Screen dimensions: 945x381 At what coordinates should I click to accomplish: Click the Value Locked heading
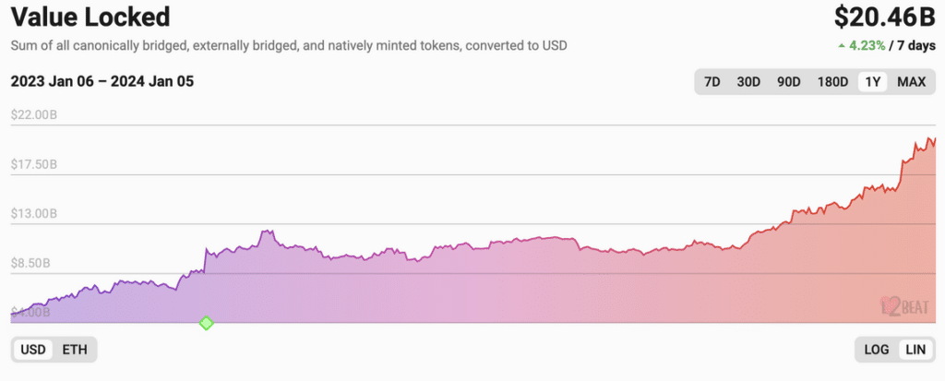(x=90, y=17)
